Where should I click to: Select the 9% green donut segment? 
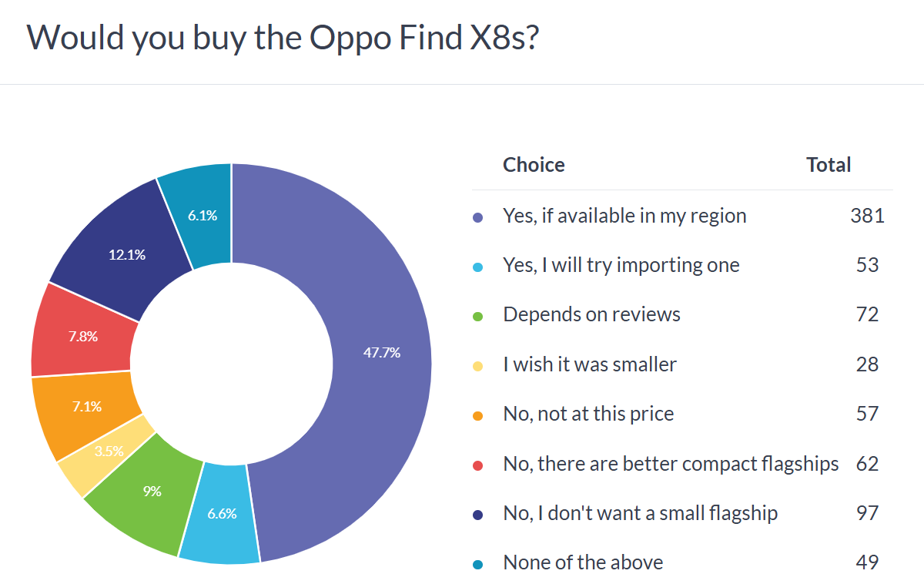152,491
